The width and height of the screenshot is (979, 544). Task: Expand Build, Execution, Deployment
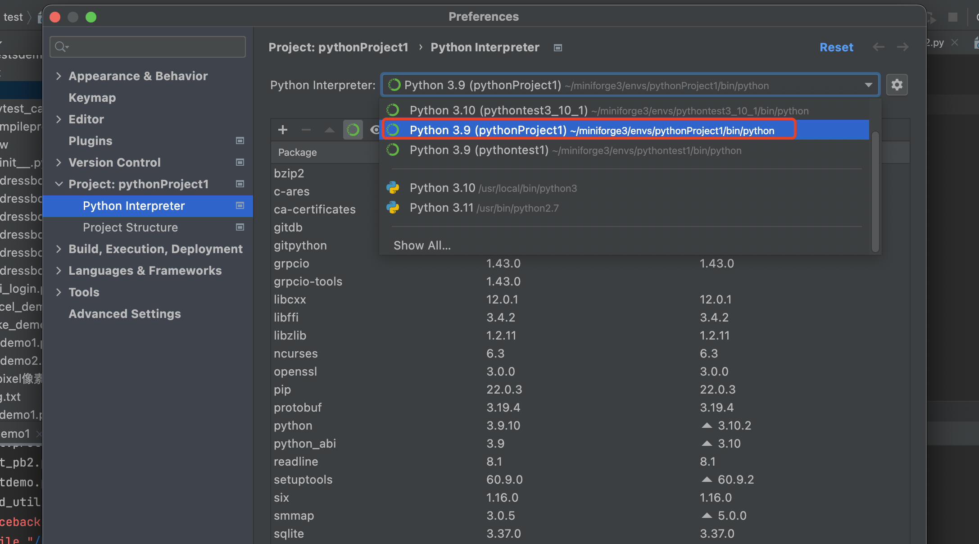click(59, 249)
